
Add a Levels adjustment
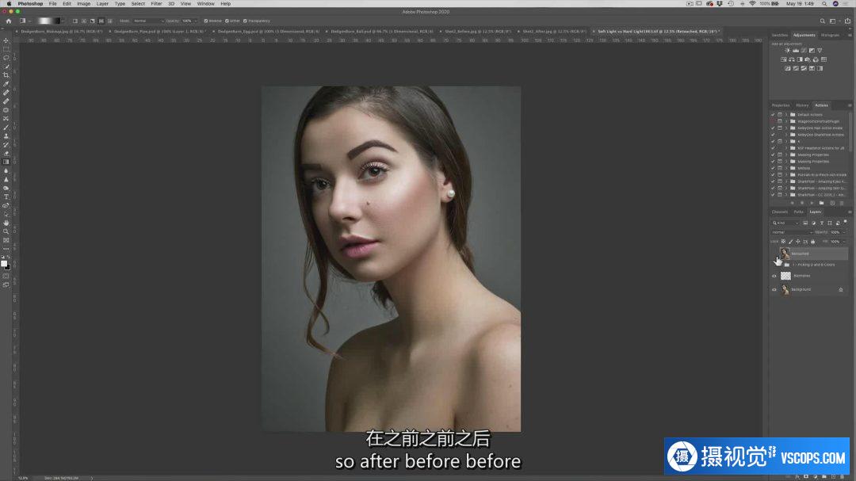796,50
